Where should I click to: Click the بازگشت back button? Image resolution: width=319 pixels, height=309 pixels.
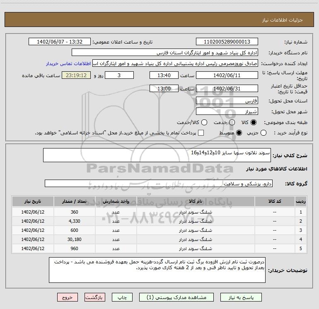(x=95, y=297)
